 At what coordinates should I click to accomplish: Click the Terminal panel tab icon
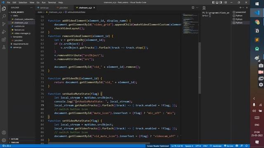click(204, 7)
